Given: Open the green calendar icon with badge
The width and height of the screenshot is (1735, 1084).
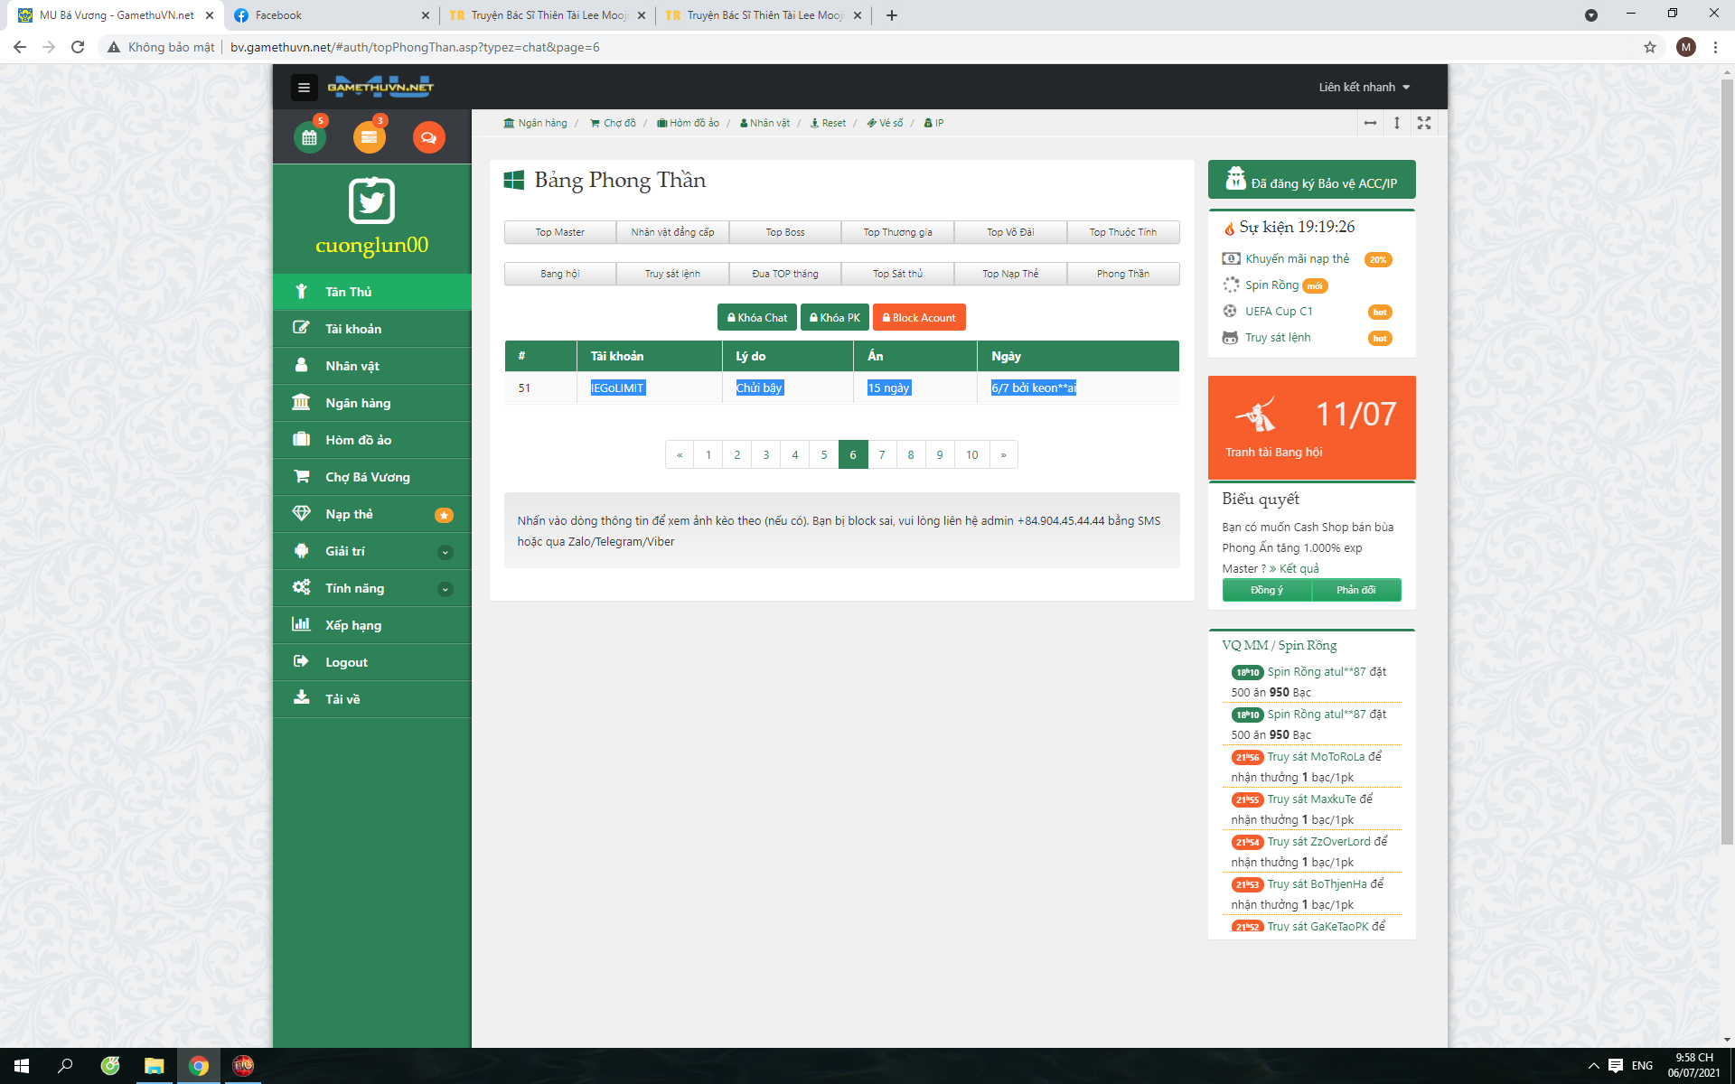Looking at the screenshot, I should [310, 137].
